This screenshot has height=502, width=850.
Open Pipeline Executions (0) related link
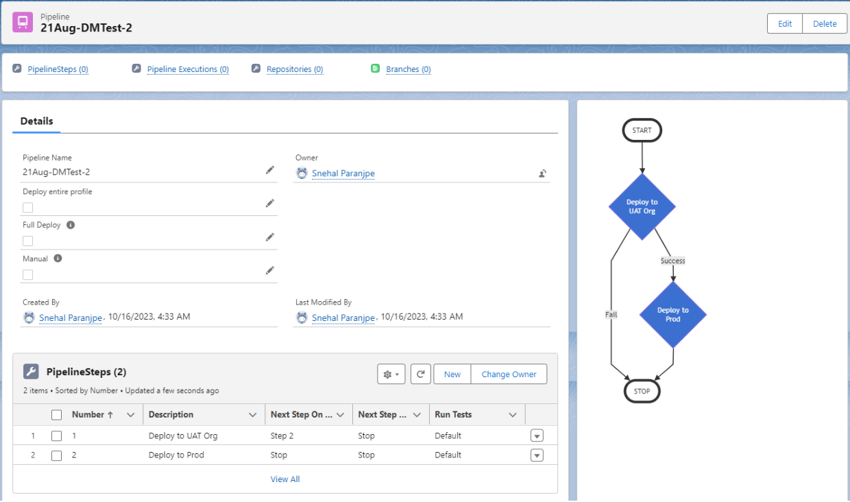[x=188, y=69]
